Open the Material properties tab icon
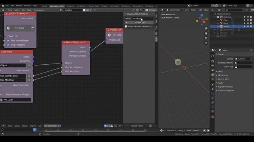The height and width of the screenshot is (142, 254). [x=213, y=111]
